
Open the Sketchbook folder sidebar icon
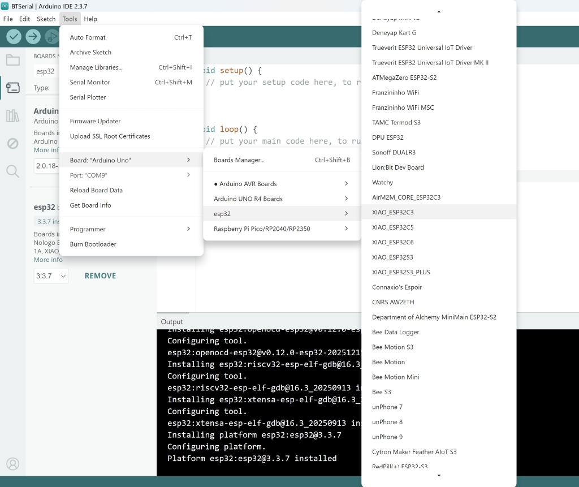coord(12,60)
